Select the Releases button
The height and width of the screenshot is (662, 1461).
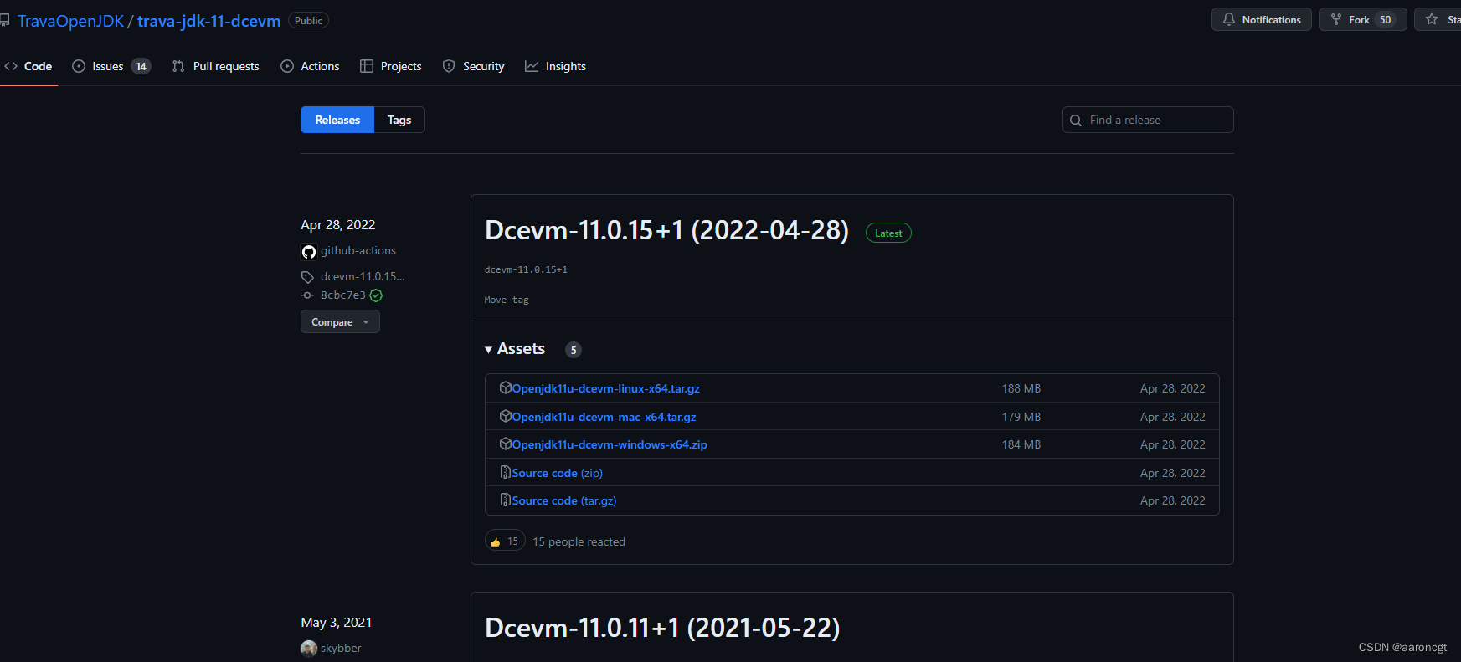pos(337,120)
